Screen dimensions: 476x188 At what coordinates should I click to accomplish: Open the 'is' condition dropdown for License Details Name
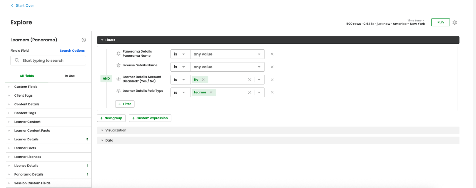[180, 67]
